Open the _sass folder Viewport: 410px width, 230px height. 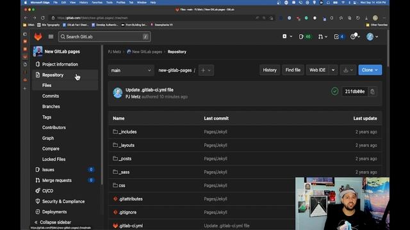[124, 172]
